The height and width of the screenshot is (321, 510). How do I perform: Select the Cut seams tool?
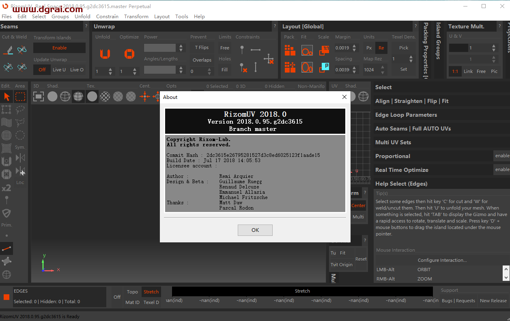[8, 50]
